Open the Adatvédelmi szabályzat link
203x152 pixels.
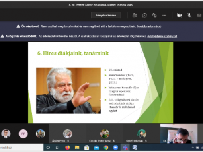(162, 36)
